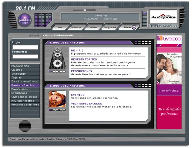Select first indicator dot under woman photo
This screenshot has width=192, height=148.
tap(50, 110)
